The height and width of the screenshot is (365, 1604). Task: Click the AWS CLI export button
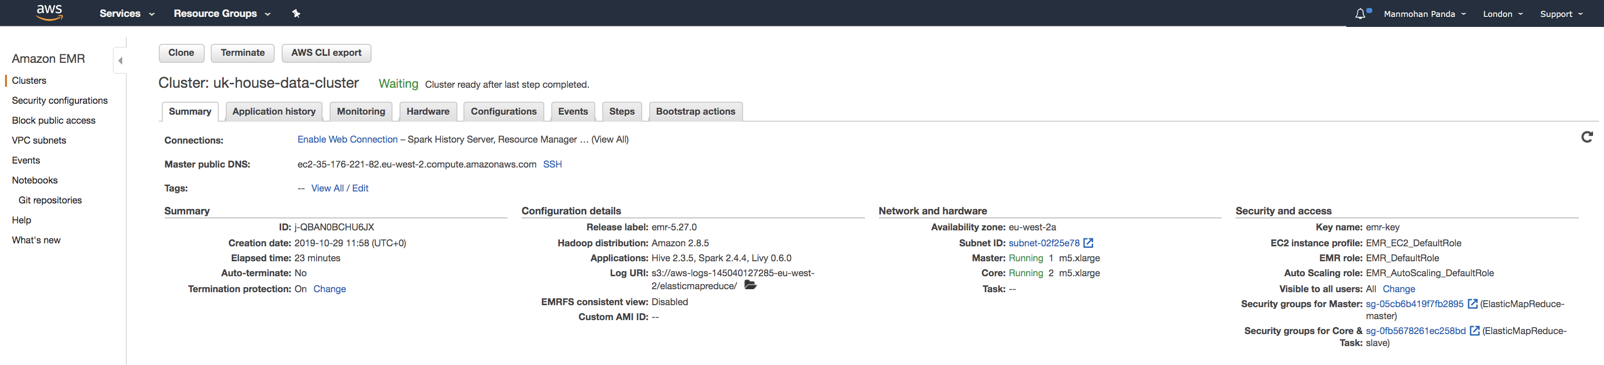click(x=326, y=53)
